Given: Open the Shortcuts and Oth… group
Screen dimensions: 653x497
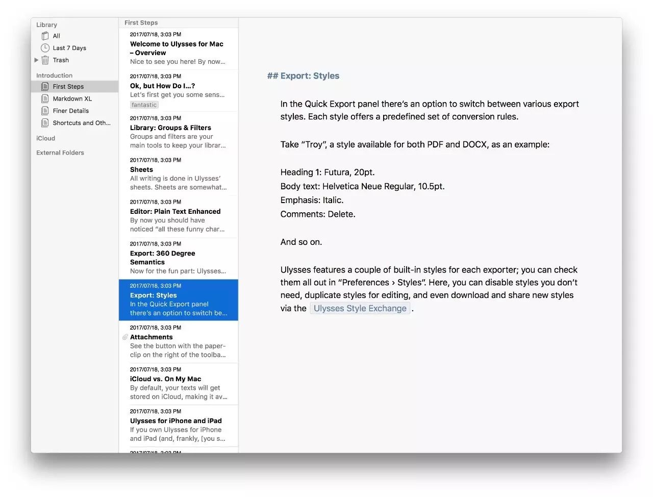Looking at the screenshot, I should (x=74, y=123).
